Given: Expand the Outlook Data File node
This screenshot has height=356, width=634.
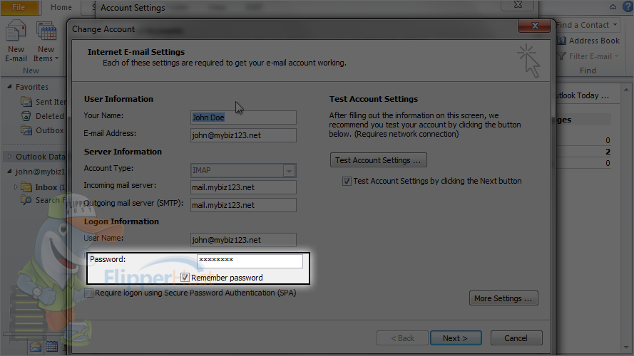Looking at the screenshot, I should coord(9,157).
